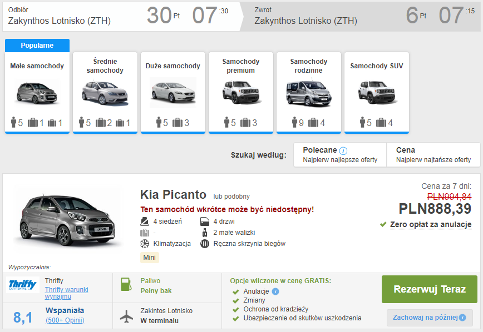The width and height of the screenshot is (483, 332).
Task: Click the passenger icon in Małe samochody card
Action: [x=13, y=122]
